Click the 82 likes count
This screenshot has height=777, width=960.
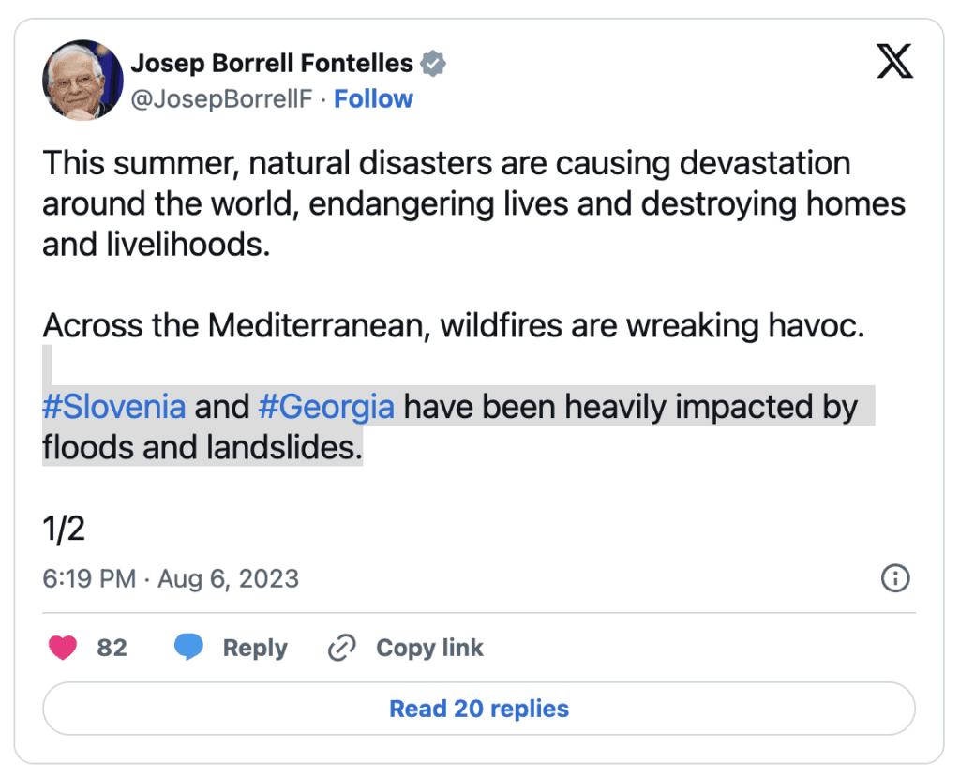click(112, 648)
